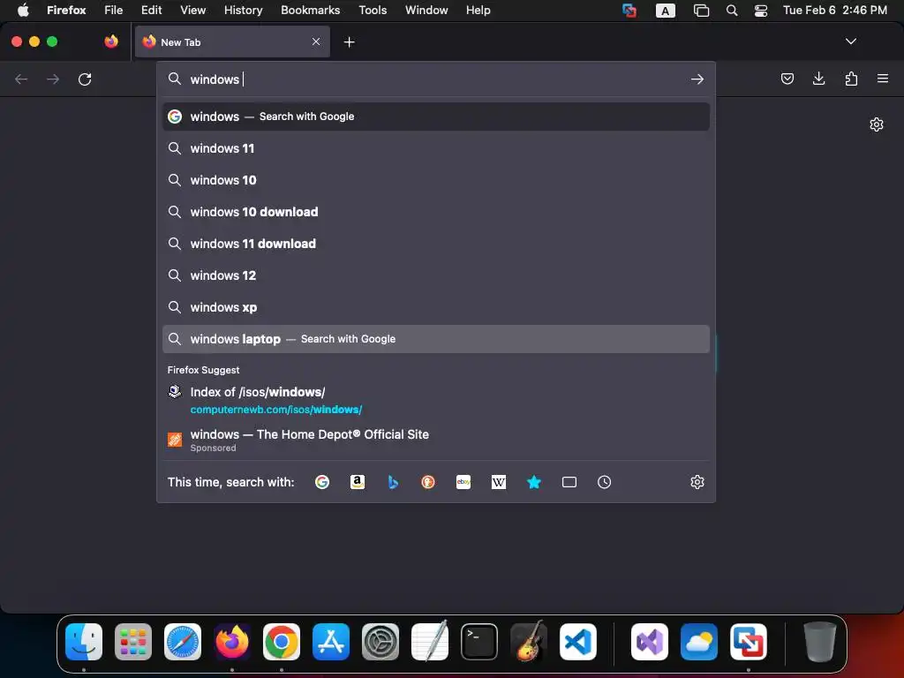Open Weather app from the Dock
The image size is (904, 678).
[699, 642]
